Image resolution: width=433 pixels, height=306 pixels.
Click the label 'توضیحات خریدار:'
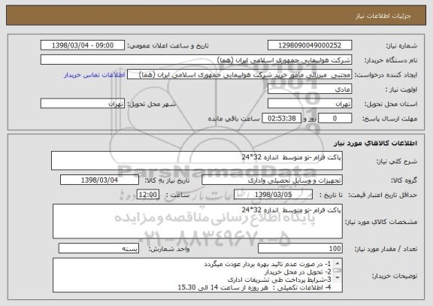[395, 276]
